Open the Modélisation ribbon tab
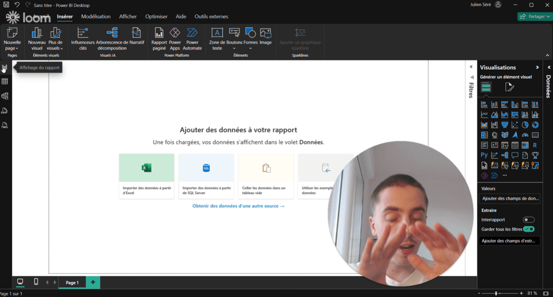This screenshot has width=553, height=297. click(96, 16)
